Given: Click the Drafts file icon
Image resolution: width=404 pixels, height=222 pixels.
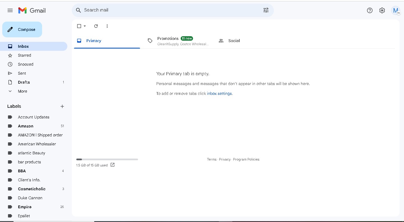Looking at the screenshot, I should point(10,82).
